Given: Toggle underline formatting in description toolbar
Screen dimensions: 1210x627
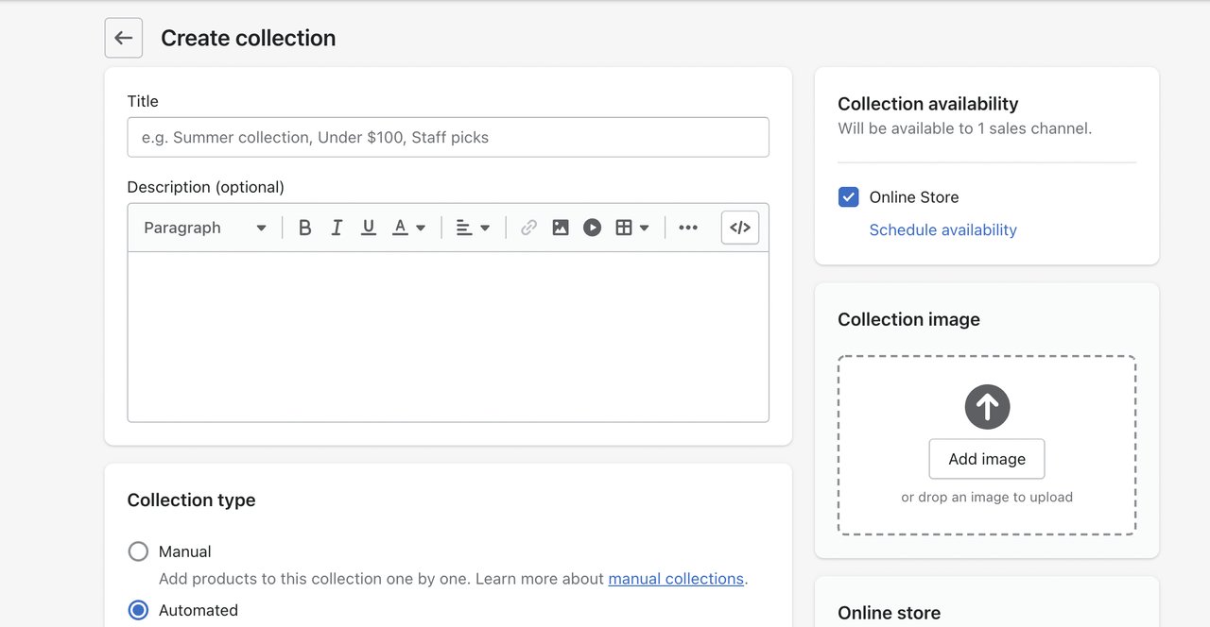Looking at the screenshot, I should tap(369, 228).
